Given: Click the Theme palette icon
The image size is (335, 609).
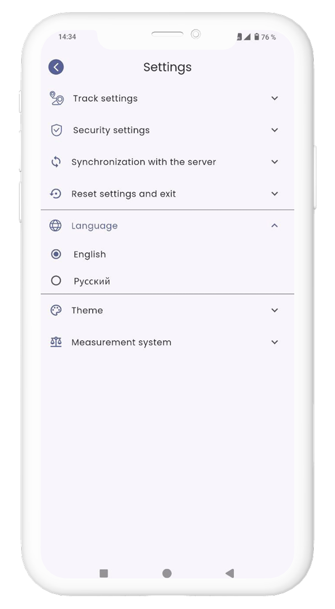Looking at the screenshot, I should [56, 311].
